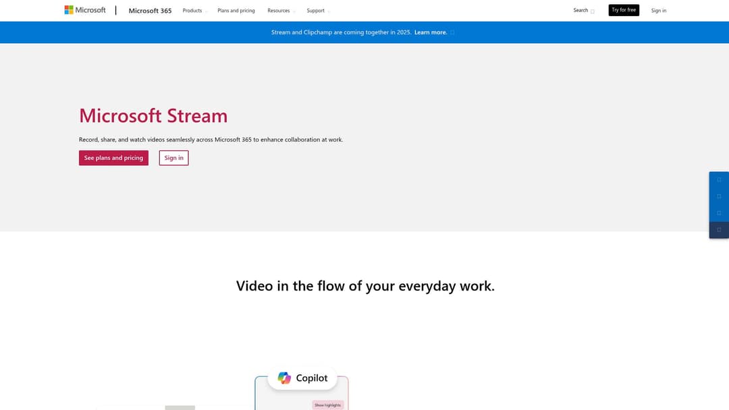This screenshot has width=729, height=410.
Task: Expand the Products menu
Action: [x=195, y=10]
